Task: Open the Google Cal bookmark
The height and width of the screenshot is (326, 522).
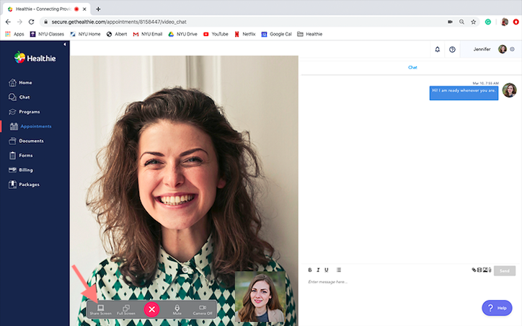Action: 276,34
